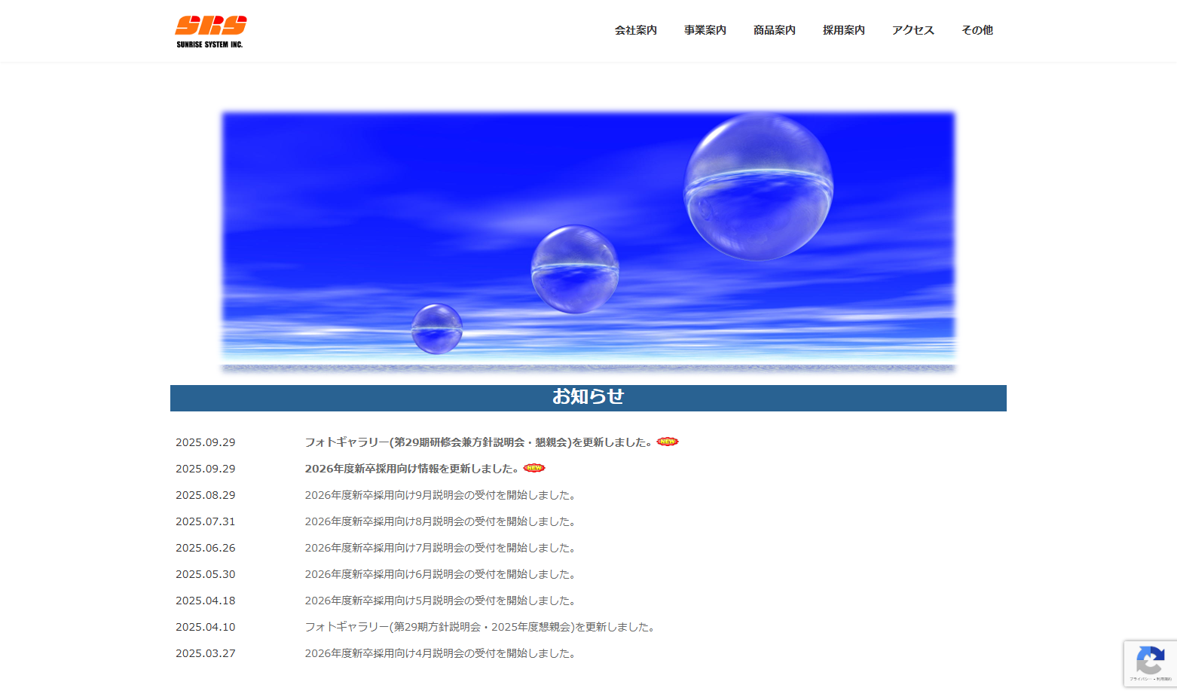Viewport: 1177px width, 697px height.
Task: Open the 29th training session photo gallery news
Action: tap(478, 442)
